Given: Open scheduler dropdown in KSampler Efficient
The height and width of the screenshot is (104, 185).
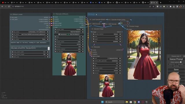Looking at the screenshot, I should (x=69, y=44).
